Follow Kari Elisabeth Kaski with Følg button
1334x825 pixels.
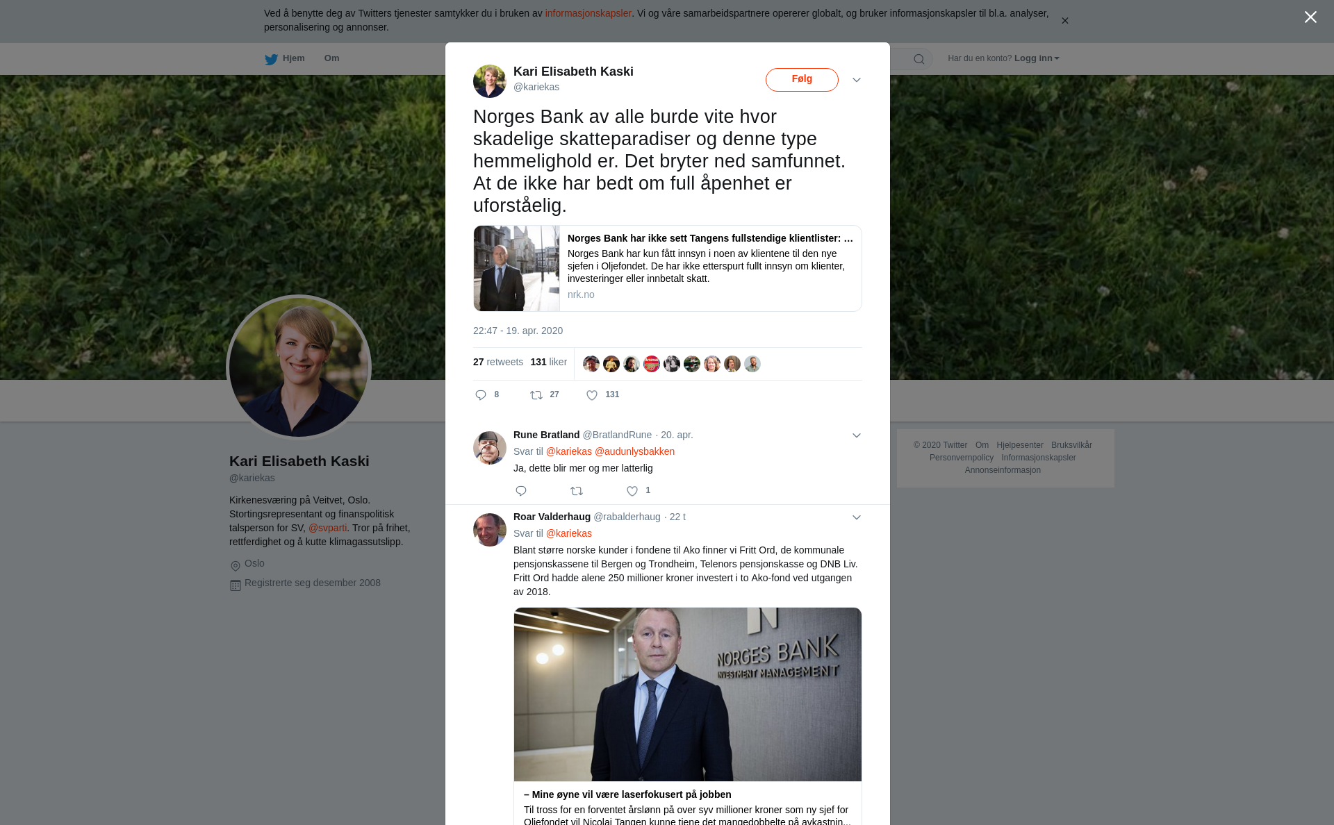coord(802,80)
